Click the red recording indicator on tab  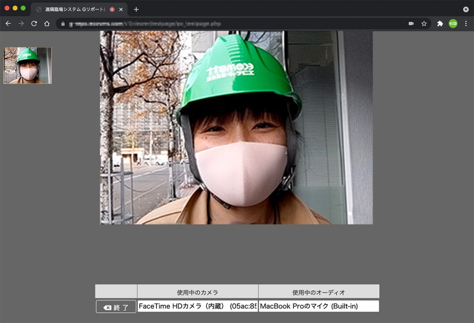click(112, 9)
